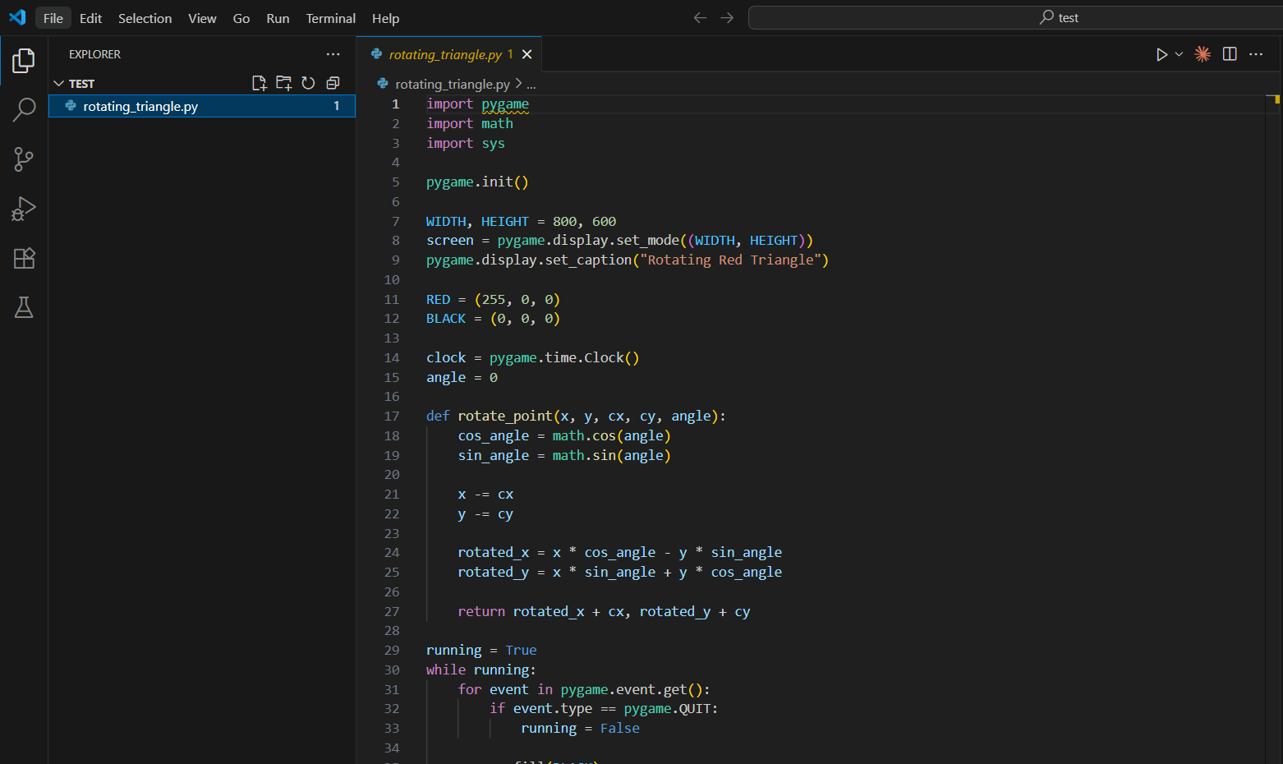Click the orange starburst icon in editor toolbar

[1203, 54]
